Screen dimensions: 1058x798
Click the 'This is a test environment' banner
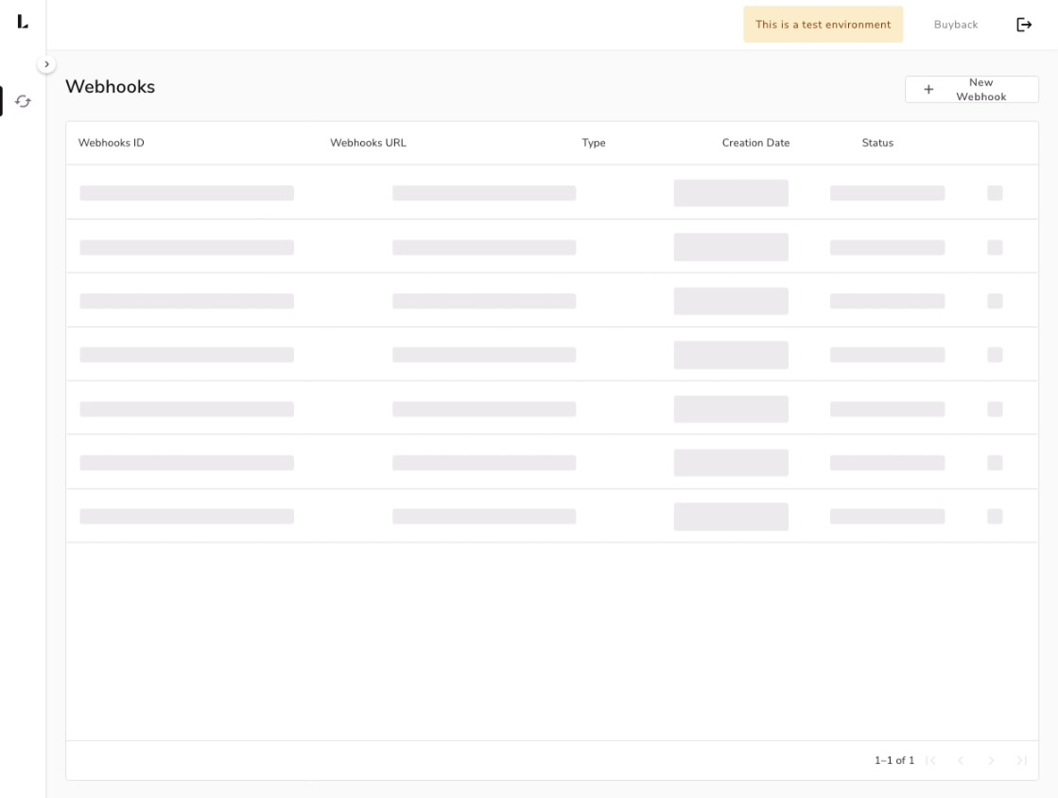[x=823, y=25]
